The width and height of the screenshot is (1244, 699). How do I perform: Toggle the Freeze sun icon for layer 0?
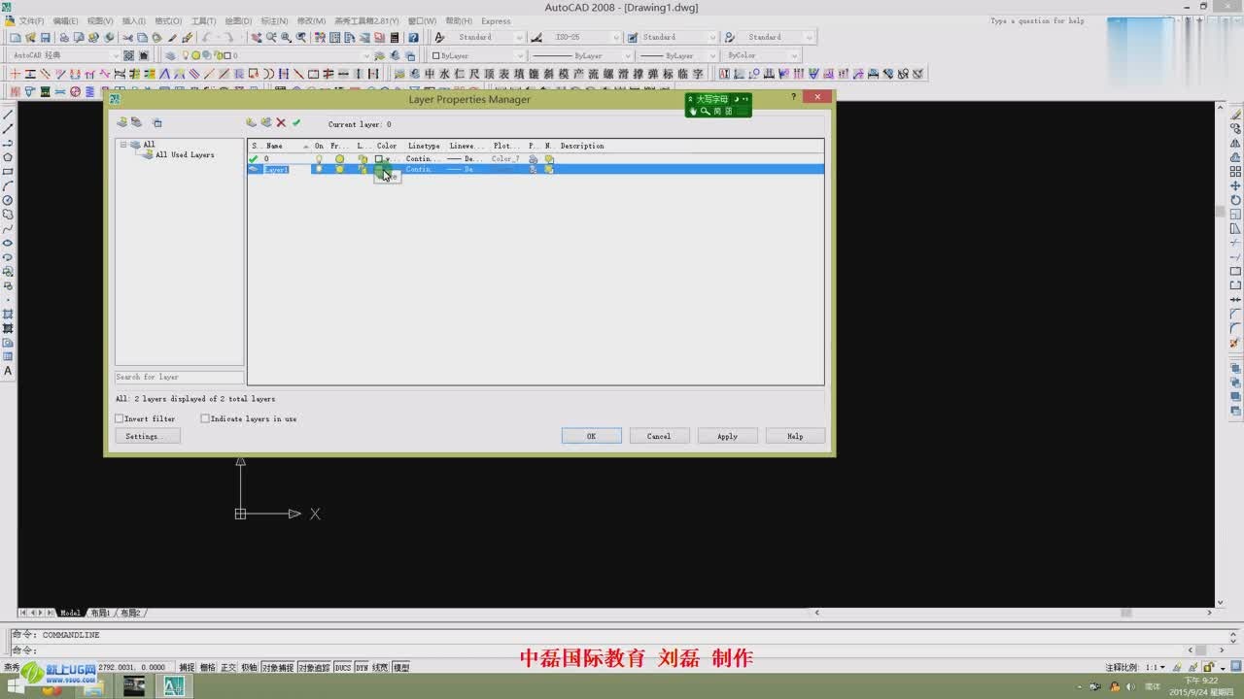[339, 158]
